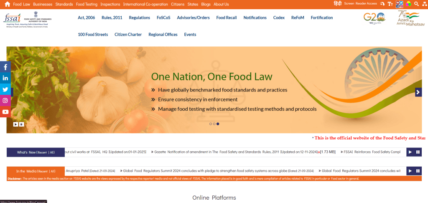The width and height of the screenshot is (428, 203).
Task: Open the text size icon
Action: point(390,4)
